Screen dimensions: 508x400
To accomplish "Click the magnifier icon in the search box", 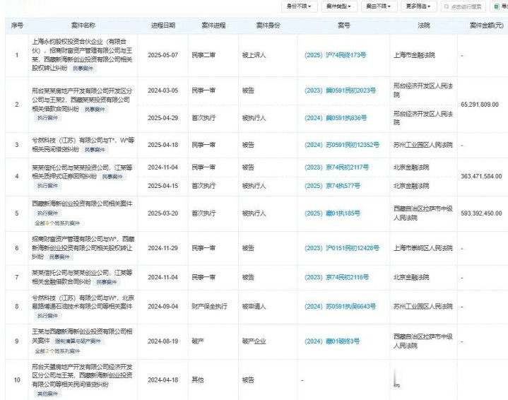I will point(447,6).
